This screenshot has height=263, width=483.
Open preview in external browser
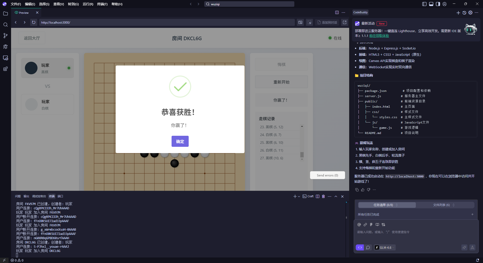point(345,22)
